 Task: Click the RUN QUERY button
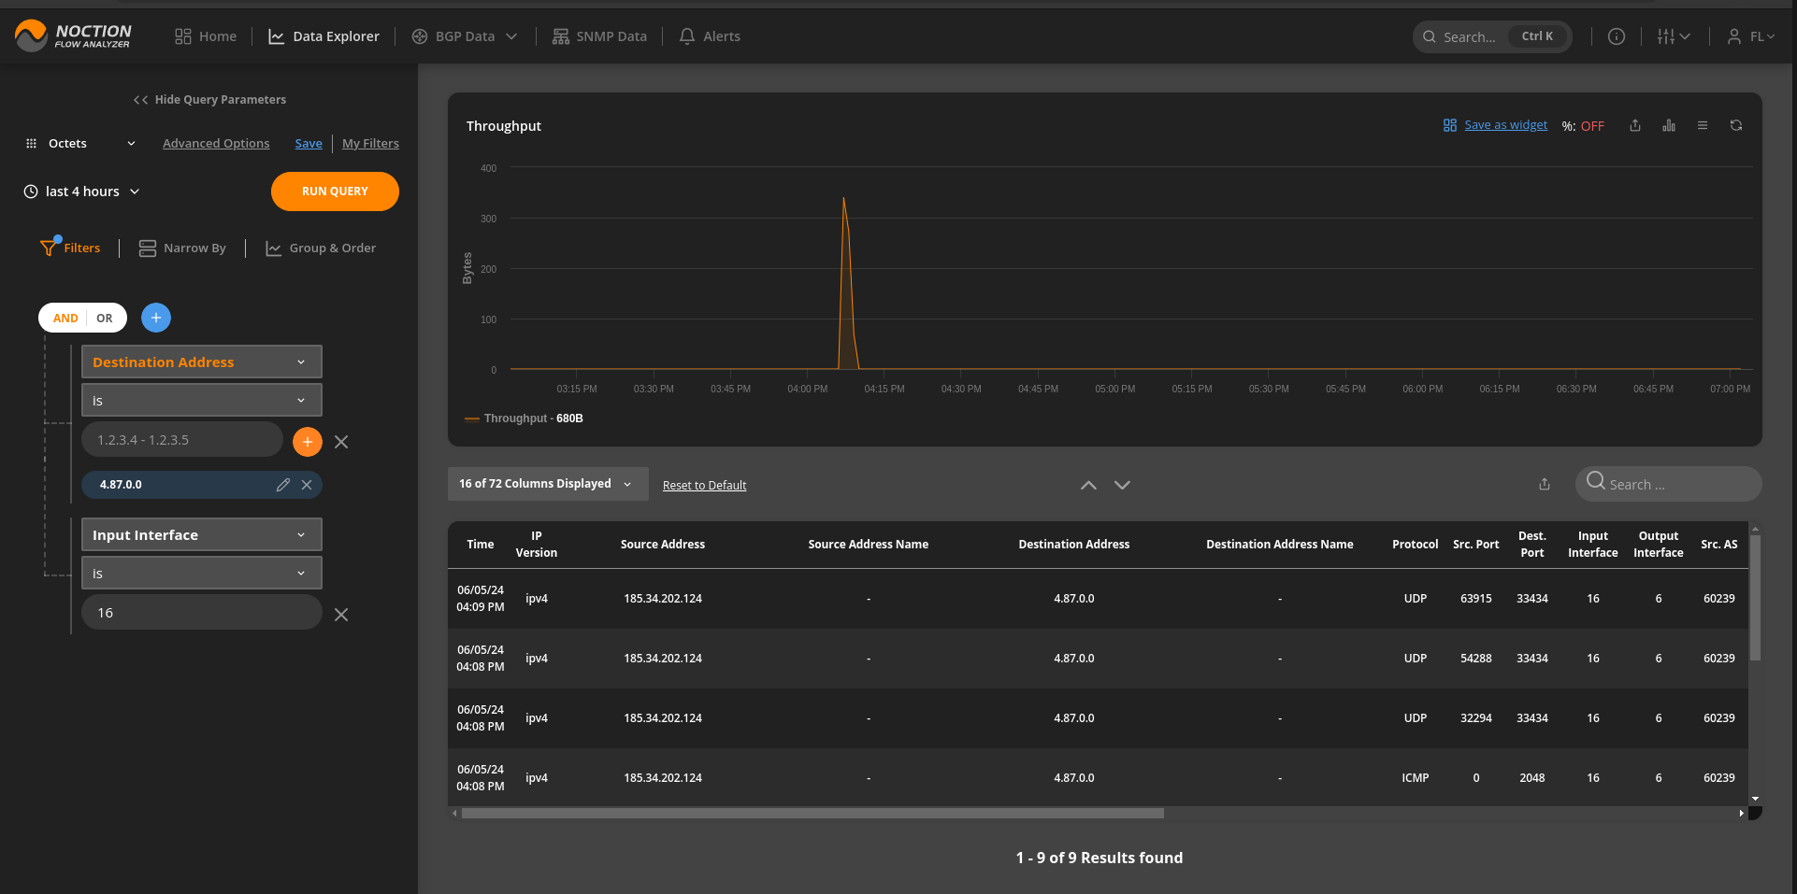(x=335, y=192)
